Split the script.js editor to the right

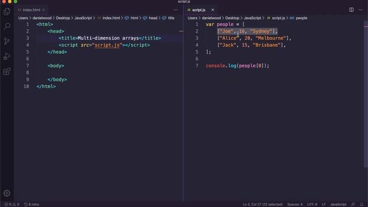(x=351, y=10)
